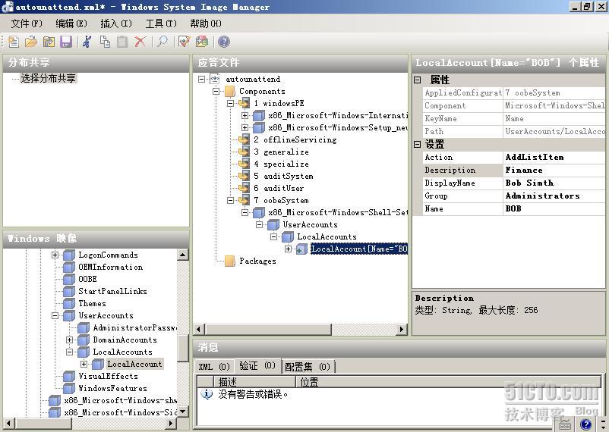Collapse UserAccounts in the answer file tree
This screenshot has height=432, width=609.
pos(260,224)
